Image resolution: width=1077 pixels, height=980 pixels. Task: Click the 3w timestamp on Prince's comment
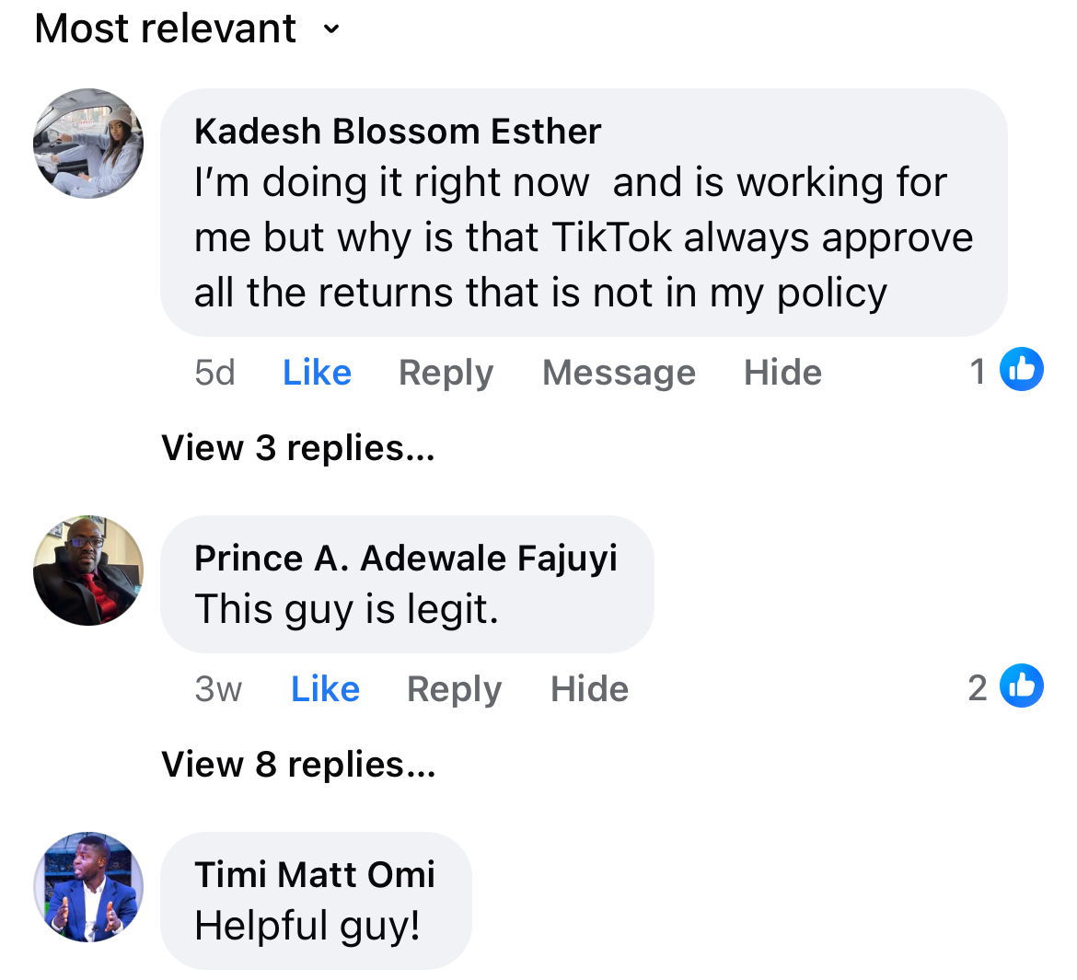(x=218, y=689)
